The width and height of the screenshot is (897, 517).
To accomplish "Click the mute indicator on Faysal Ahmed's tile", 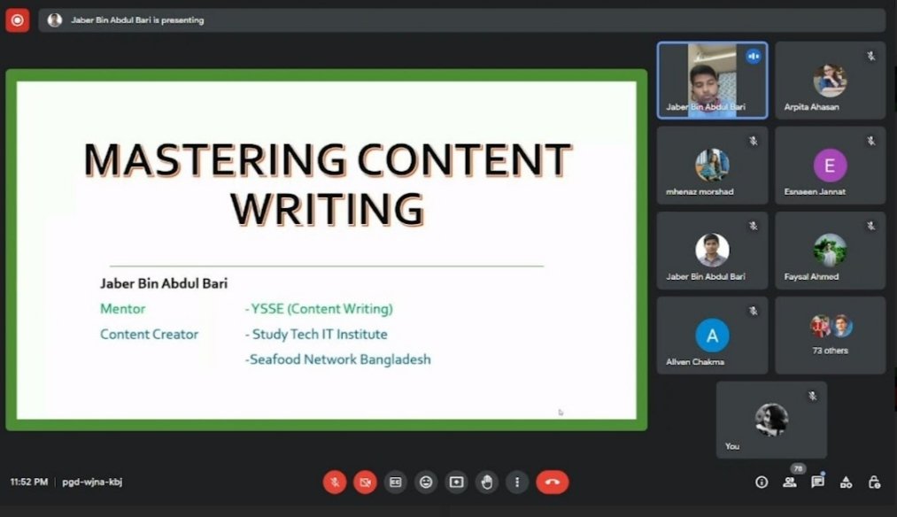I will click(x=870, y=226).
